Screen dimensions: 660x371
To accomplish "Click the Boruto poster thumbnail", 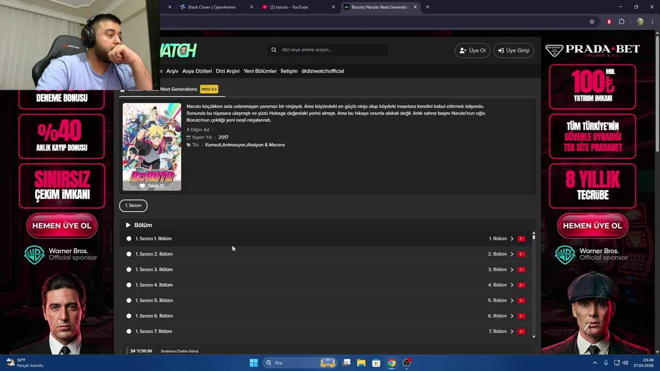I will [152, 147].
